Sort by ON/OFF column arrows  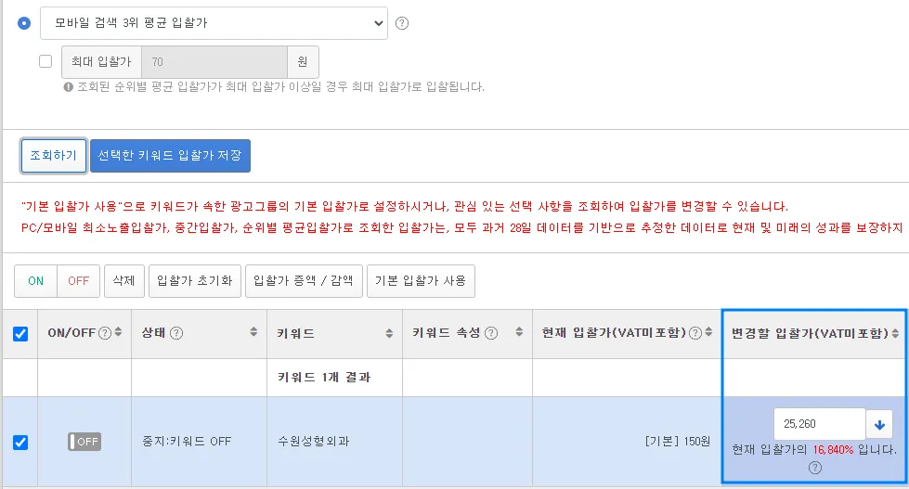point(118,332)
